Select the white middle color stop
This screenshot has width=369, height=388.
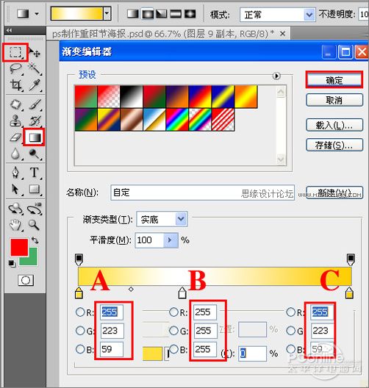182,292
